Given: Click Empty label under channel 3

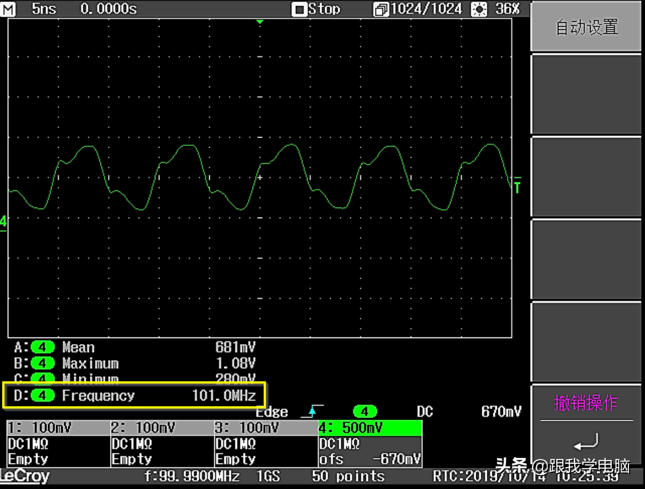Looking at the screenshot, I should (236, 459).
